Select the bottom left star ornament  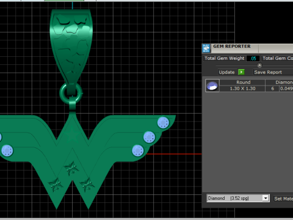(56, 185)
